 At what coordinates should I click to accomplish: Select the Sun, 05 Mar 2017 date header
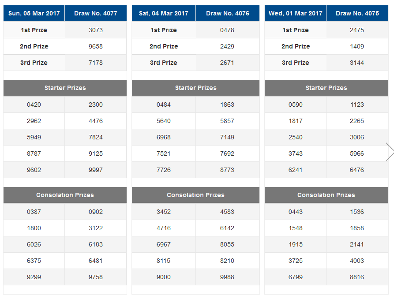[x=34, y=13]
